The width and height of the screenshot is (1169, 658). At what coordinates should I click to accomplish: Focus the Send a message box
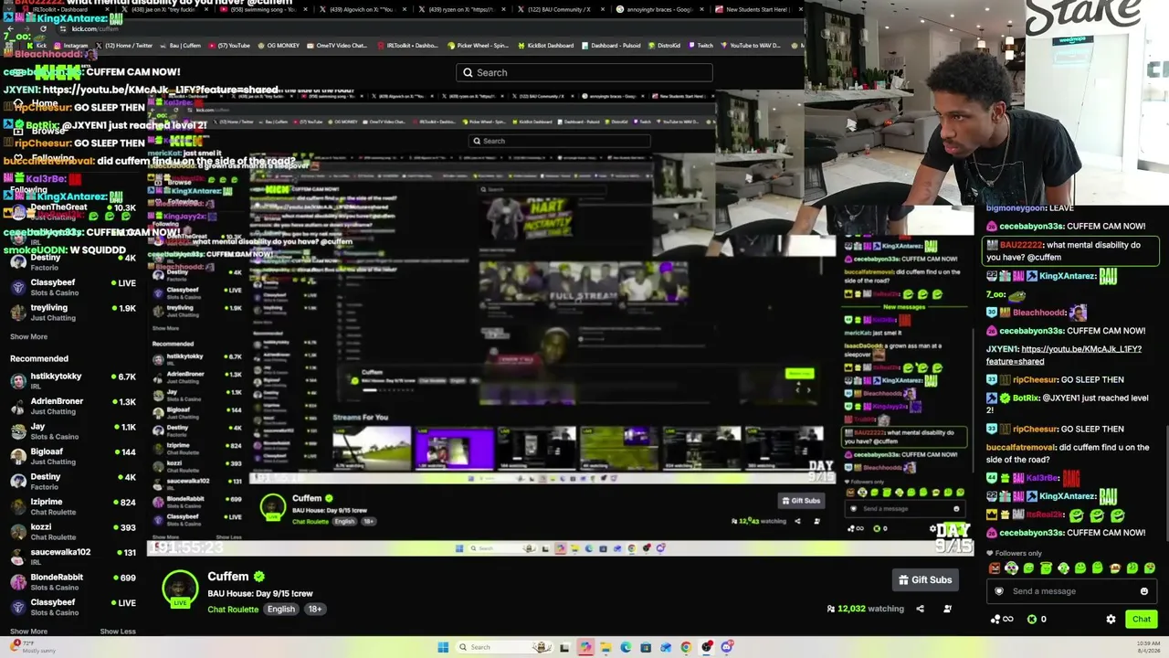pyautogui.click(x=1070, y=591)
